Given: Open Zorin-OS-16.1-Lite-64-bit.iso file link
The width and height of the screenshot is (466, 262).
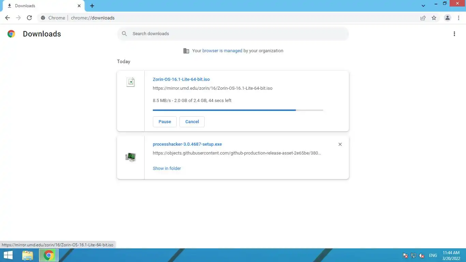Looking at the screenshot, I should [x=181, y=79].
